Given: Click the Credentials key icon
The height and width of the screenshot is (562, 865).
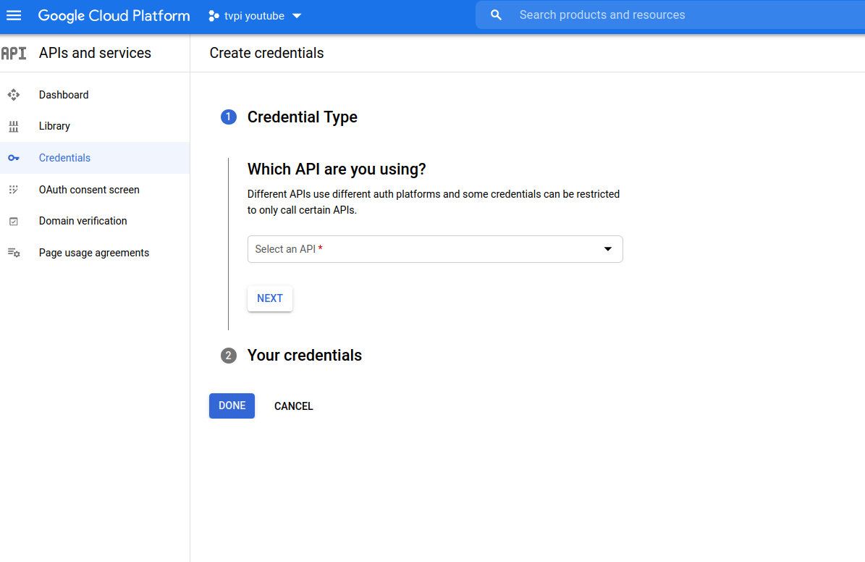Looking at the screenshot, I should (13, 158).
